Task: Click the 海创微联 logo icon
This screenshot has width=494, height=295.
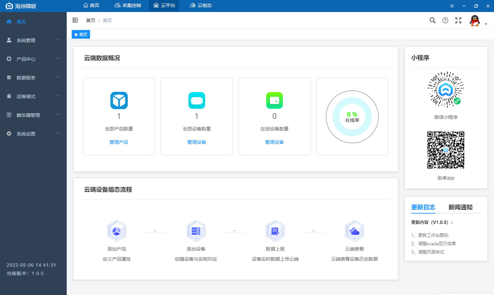Action: click(x=9, y=6)
